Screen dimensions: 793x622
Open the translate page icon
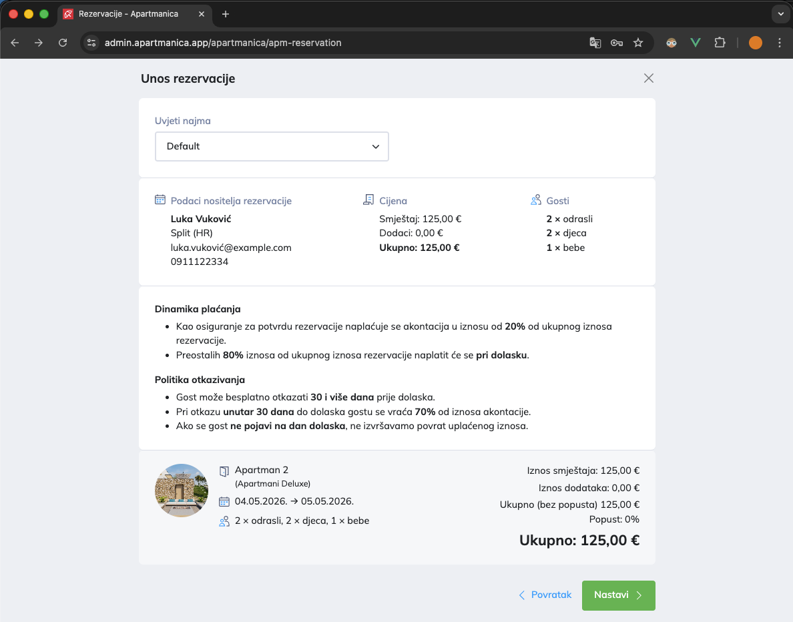(x=595, y=43)
